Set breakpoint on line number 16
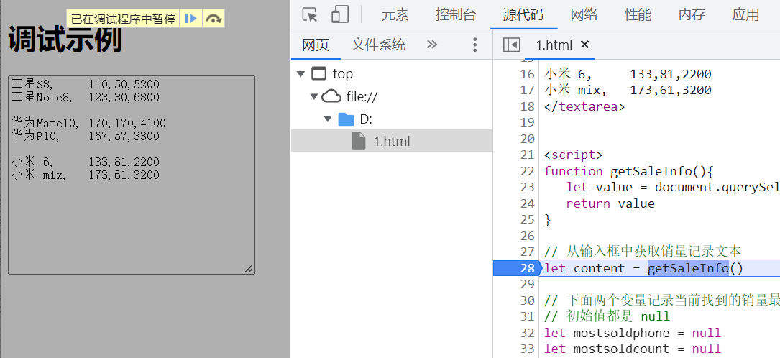The width and height of the screenshot is (780, 358). coord(528,74)
